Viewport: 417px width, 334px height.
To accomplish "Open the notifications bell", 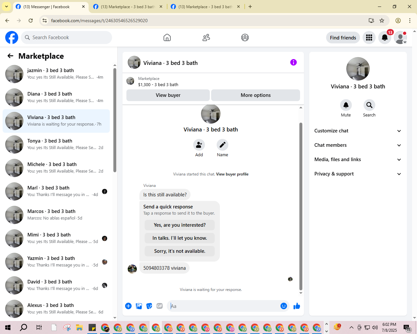I will click(385, 38).
